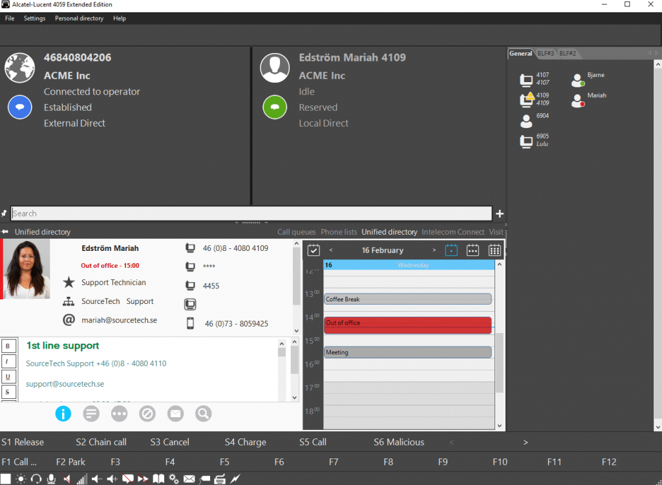This screenshot has width=662, height=485.
Task: Toggle Bold formatting in notes editor
Action: tap(8, 346)
